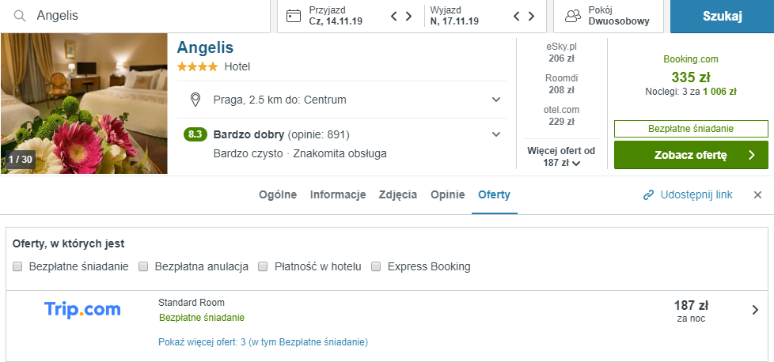The image size is (774, 362).
Task: Click the check-in calendar icon
Action: point(294,16)
